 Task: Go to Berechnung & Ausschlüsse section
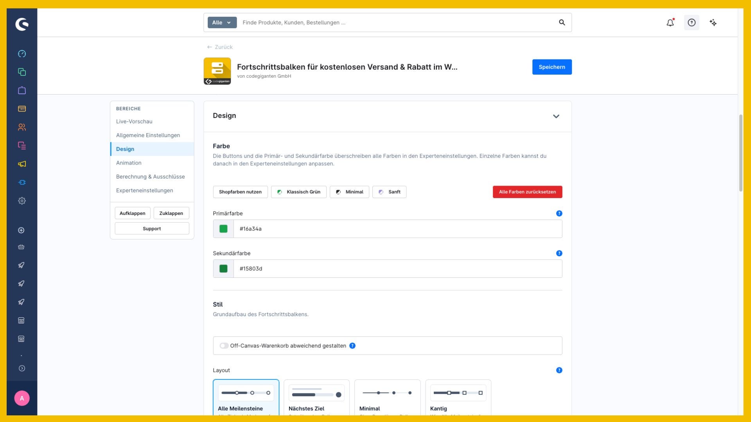[x=150, y=177]
